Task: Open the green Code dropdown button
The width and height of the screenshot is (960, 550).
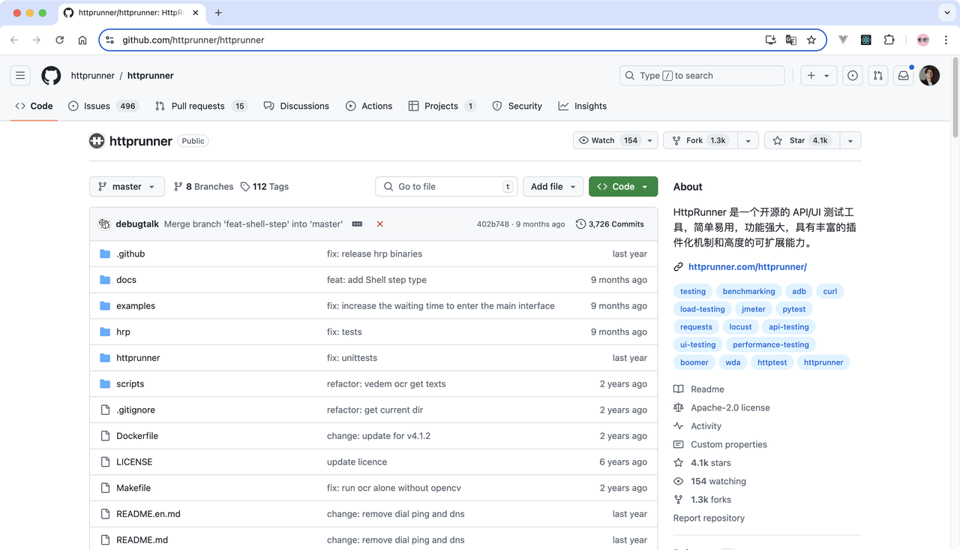Action: 623,186
